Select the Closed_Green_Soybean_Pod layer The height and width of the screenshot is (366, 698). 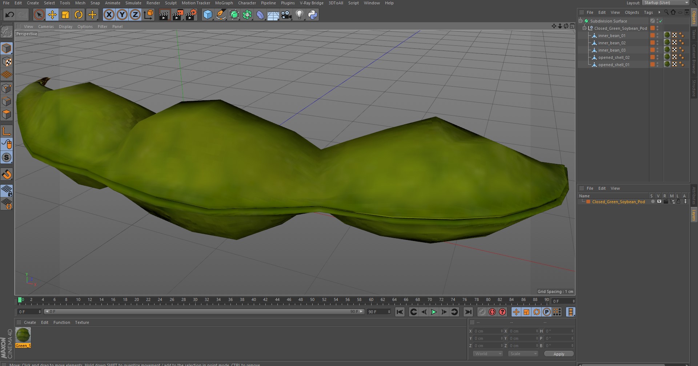tap(618, 202)
